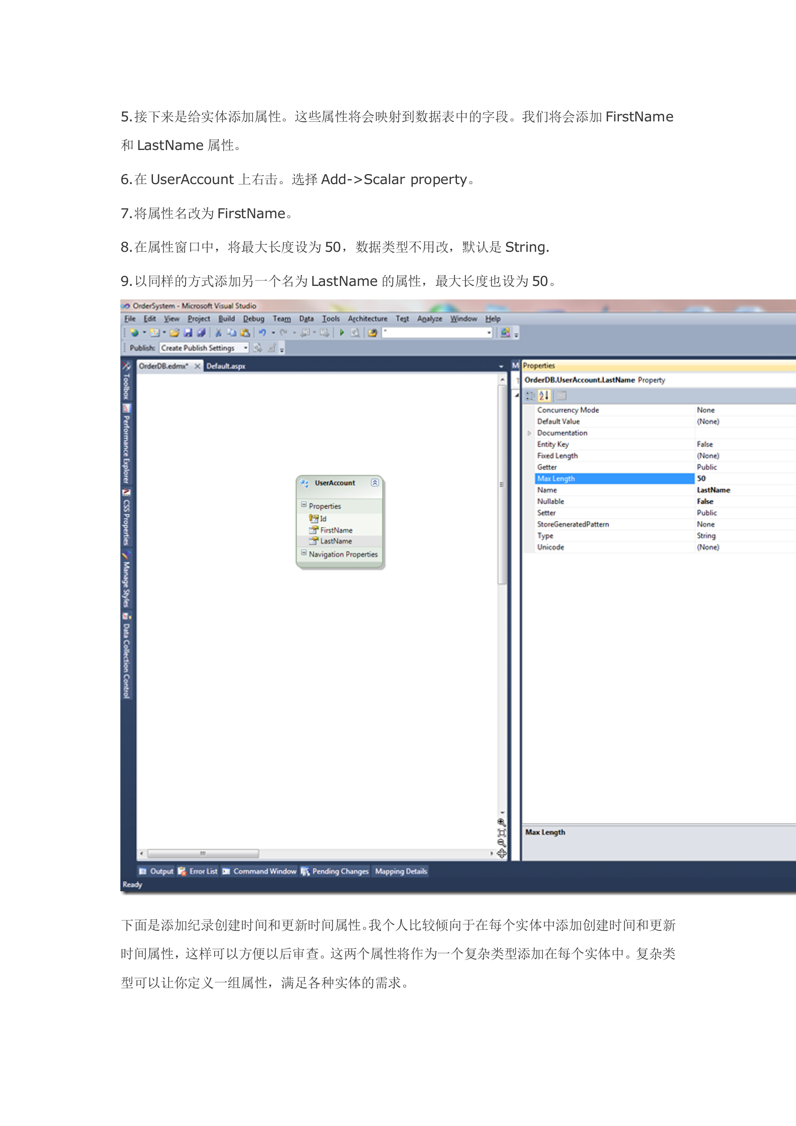Expand the Documentation property row
796x1126 pixels.
(529, 433)
